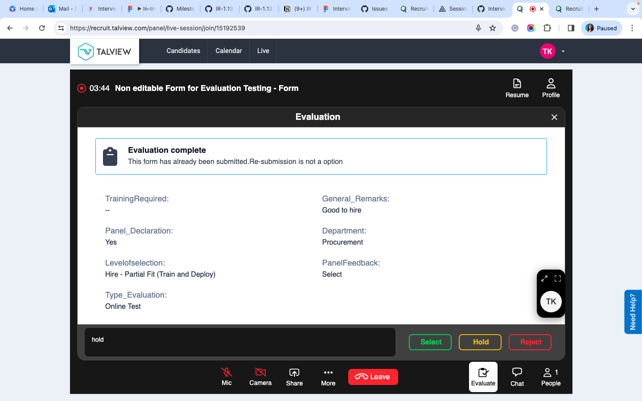Screen dimensions: 642x401
Task: Reload the page
Action: [42, 28]
